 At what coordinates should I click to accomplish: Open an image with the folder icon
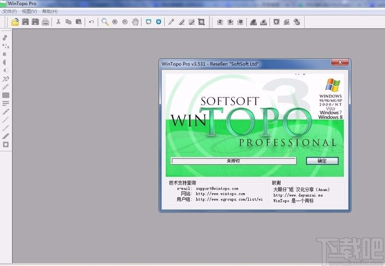(15, 22)
